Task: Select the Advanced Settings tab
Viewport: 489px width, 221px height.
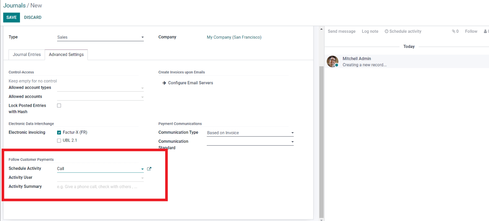Action: [66, 55]
